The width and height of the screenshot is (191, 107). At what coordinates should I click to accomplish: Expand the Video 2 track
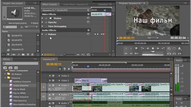click(59, 81)
